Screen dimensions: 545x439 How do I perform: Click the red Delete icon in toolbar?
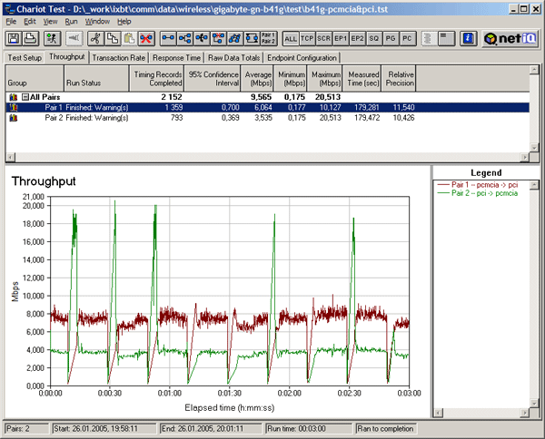145,39
